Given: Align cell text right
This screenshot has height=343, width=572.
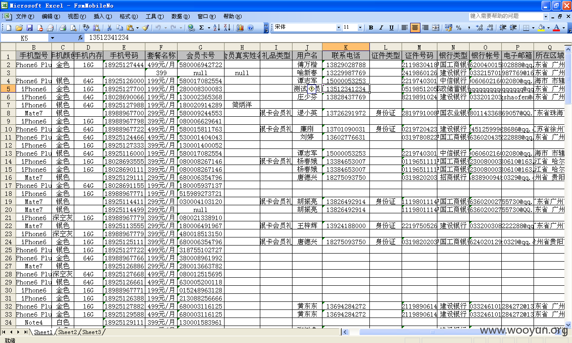Looking at the screenshot, I should pyautogui.click(x=425, y=28).
